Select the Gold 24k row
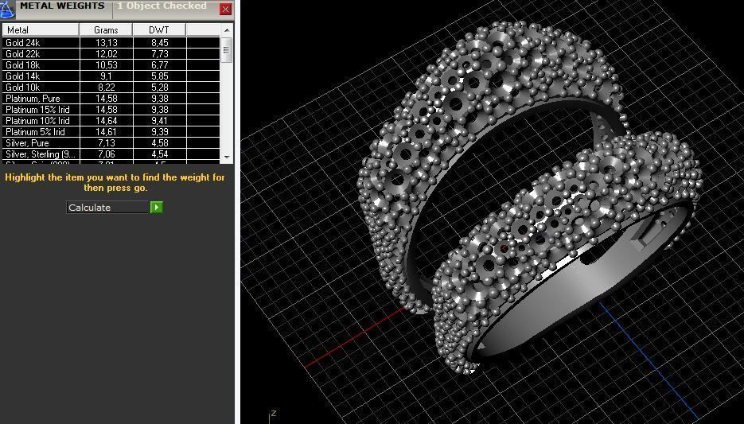Screen dimensions: 744x424 tap(111, 43)
